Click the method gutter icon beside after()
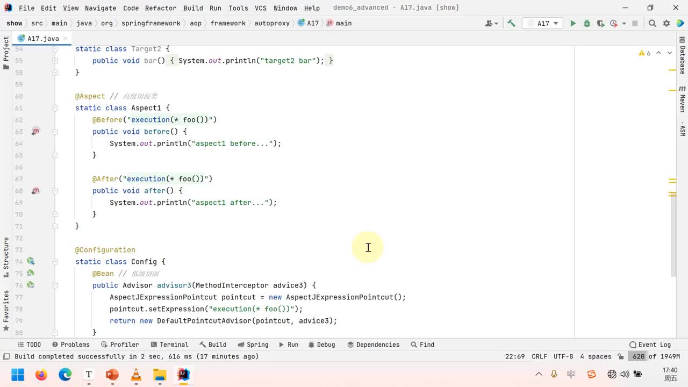Image resolution: width=688 pixels, height=387 pixels. (35, 190)
